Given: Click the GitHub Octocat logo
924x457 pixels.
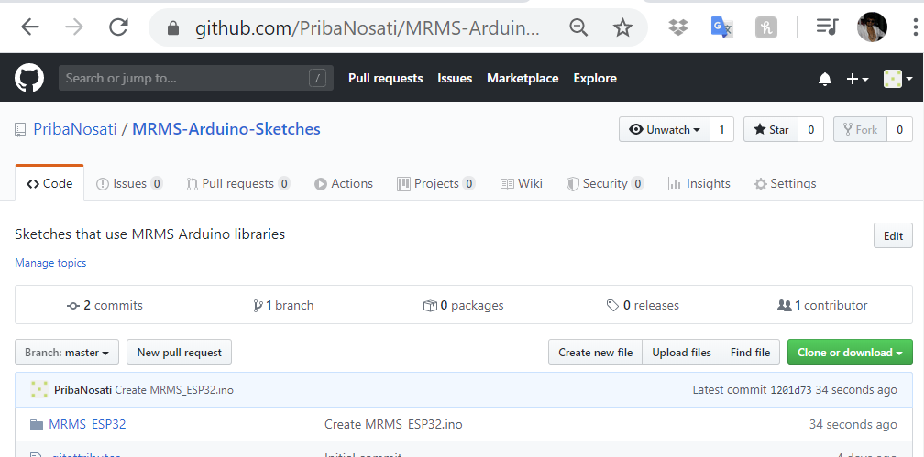Looking at the screenshot, I should pyautogui.click(x=29, y=78).
